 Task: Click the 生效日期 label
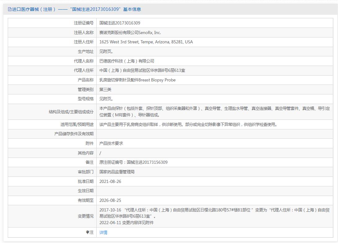pyautogui.click(x=86, y=191)
